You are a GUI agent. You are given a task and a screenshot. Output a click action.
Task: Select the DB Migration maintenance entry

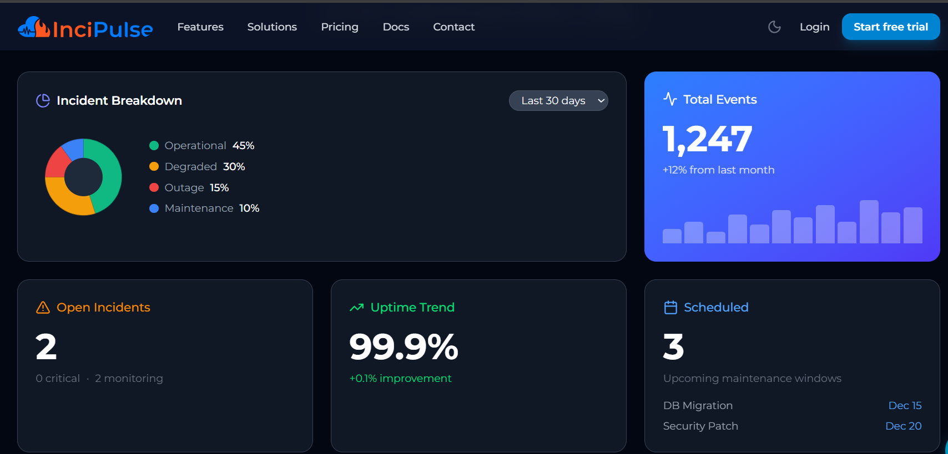tap(698, 406)
